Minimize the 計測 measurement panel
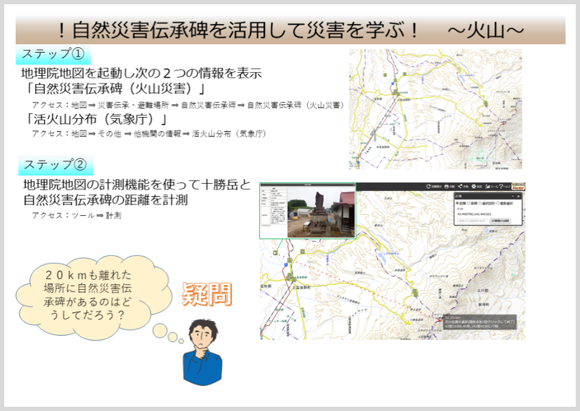Viewport: 580px width, 411px height. coord(513,196)
